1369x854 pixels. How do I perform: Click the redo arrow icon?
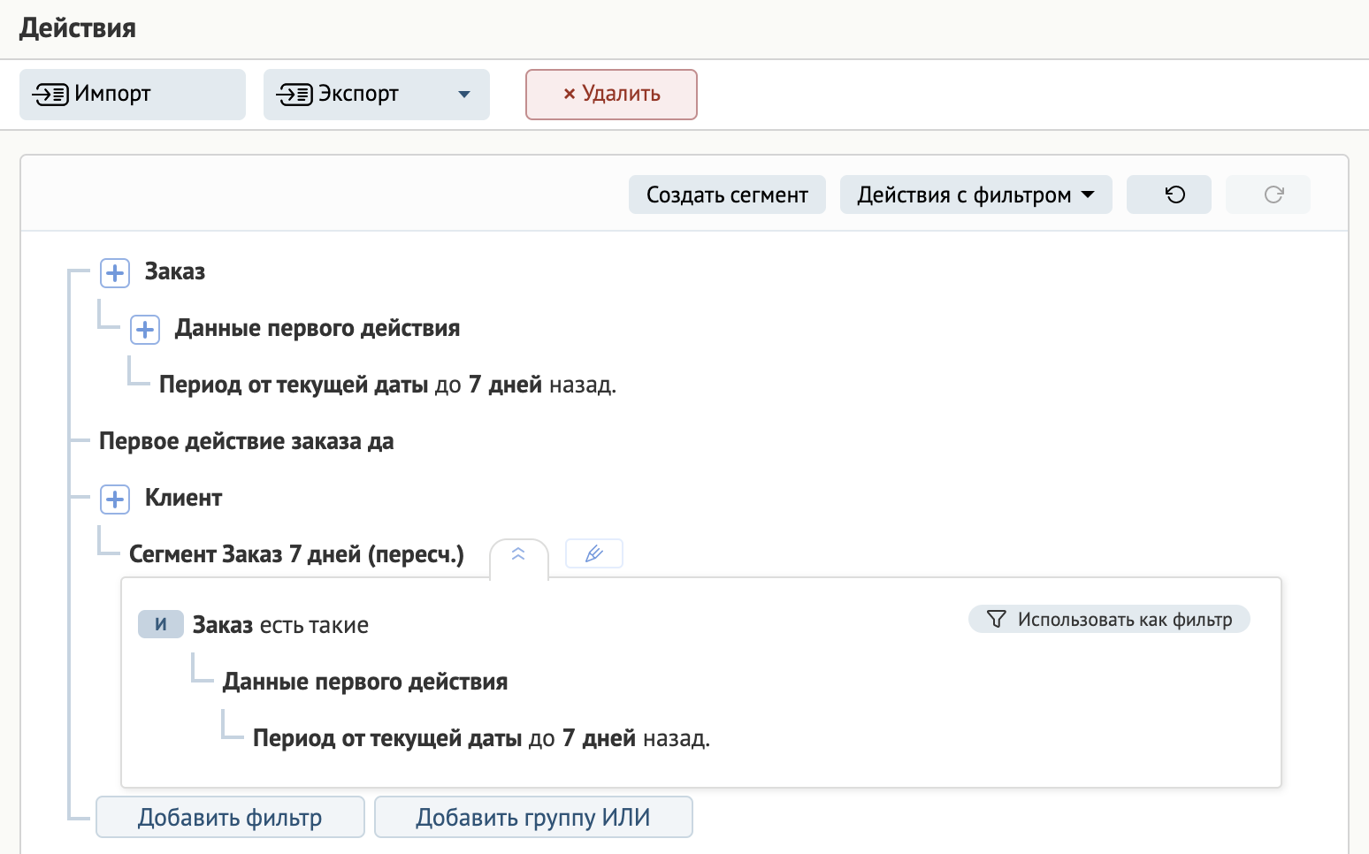(1273, 194)
